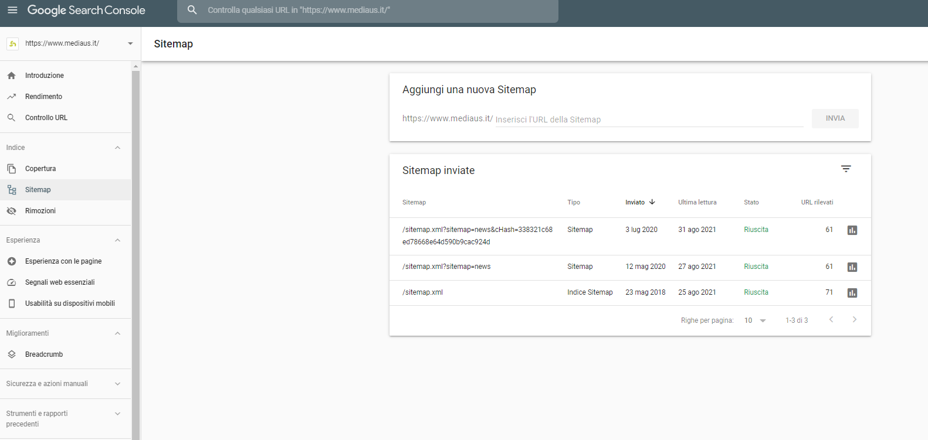Open the /sitemap.xml?sitemap=news row
Image resolution: width=928 pixels, height=440 pixels.
click(630, 267)
